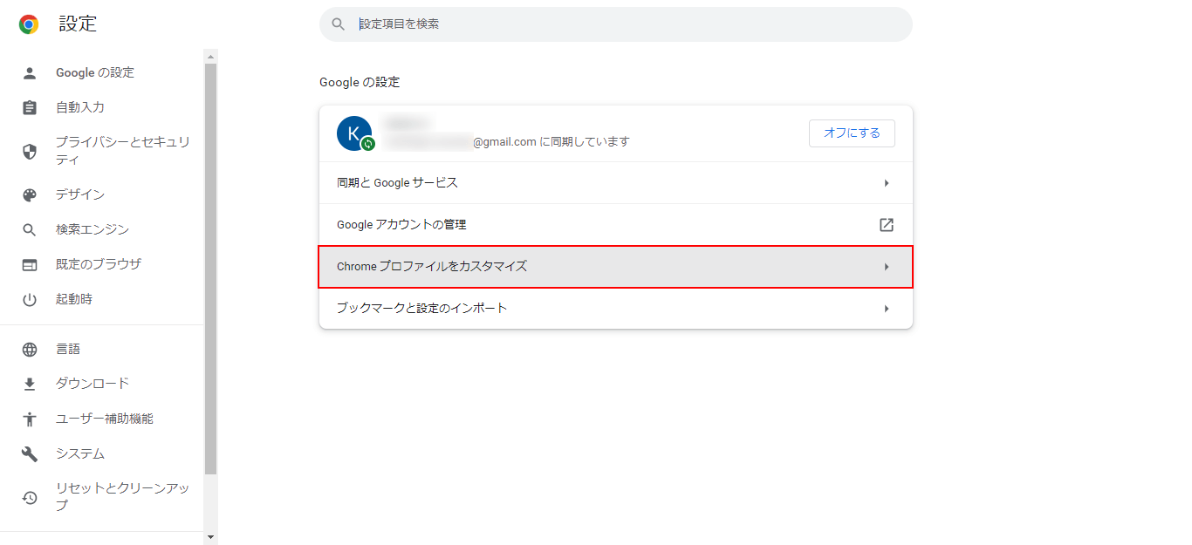Click the blue K profile avatar
The height and width of the screenshot is (545, 1192).
[x=354, y=133]
